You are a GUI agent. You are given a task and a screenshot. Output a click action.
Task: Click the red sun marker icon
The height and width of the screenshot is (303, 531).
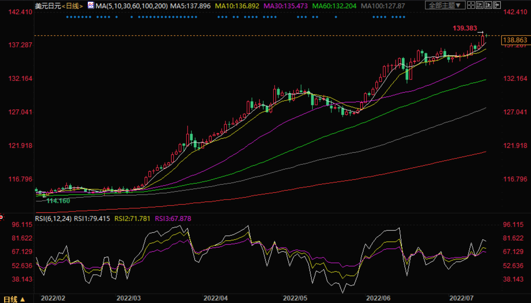pyautogui.click(x=1, y=217)
